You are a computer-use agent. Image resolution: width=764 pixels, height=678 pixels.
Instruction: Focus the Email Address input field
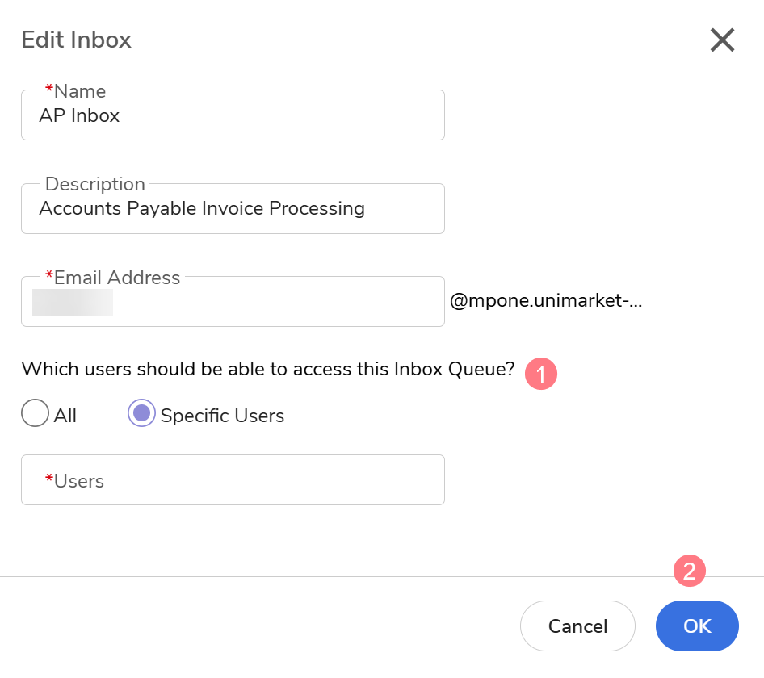[x=275, y=303]
